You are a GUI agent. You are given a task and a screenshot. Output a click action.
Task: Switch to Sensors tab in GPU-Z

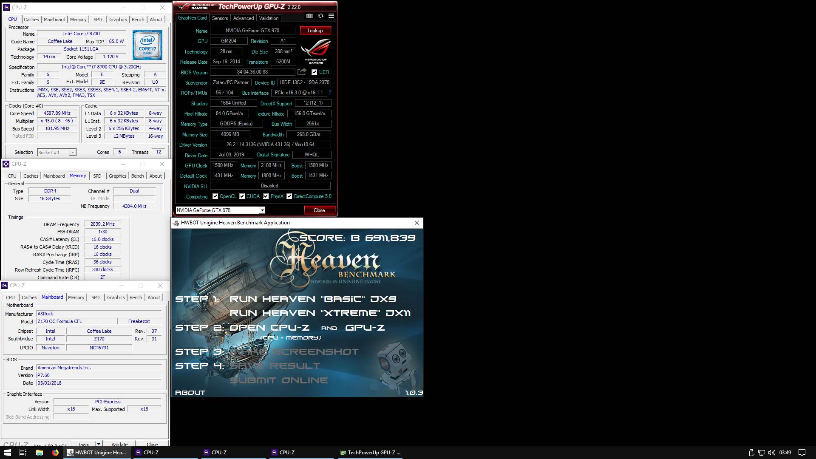click(x=220, y=18)
